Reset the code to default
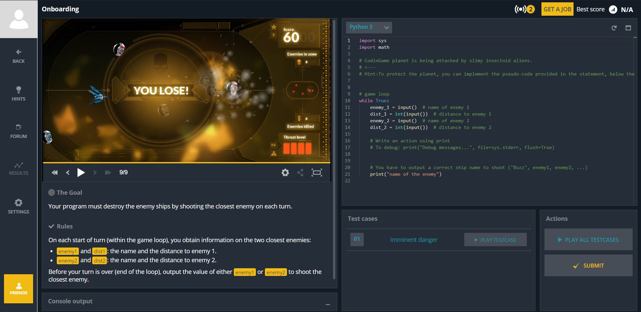Viewport: 641px width, 312px height. pos(614,28)
